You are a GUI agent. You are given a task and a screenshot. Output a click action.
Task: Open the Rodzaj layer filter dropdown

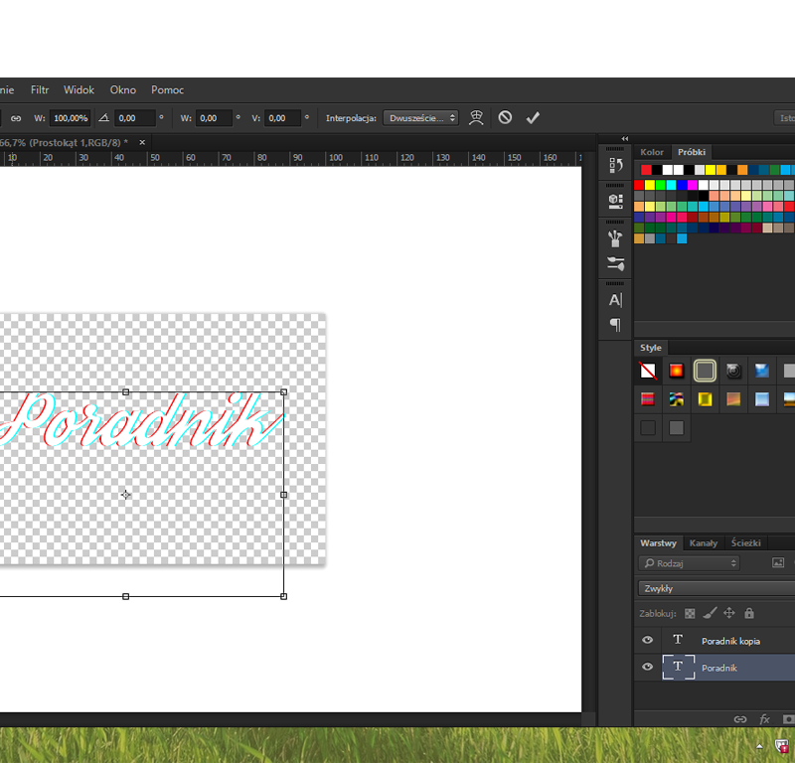(689, 563)
